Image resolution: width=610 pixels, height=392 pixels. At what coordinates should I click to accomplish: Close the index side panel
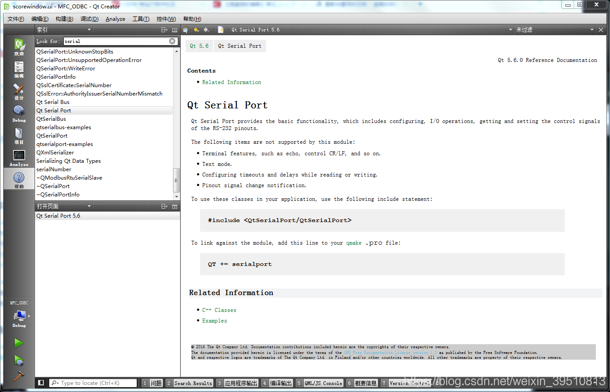click(174, 30)
